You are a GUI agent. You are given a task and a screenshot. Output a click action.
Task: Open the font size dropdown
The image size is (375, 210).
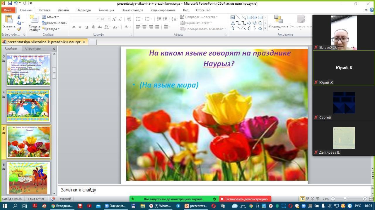click(109, 19)
